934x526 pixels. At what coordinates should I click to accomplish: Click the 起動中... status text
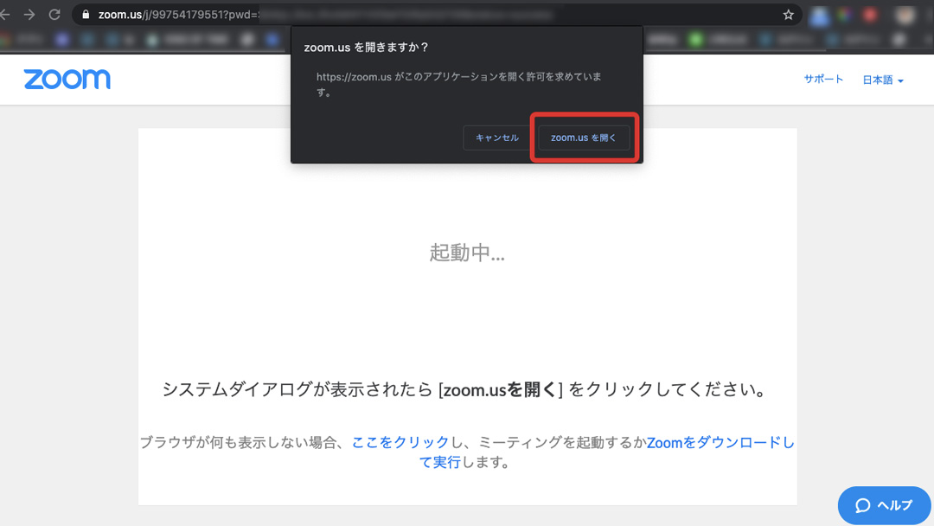tap(467, 253)
